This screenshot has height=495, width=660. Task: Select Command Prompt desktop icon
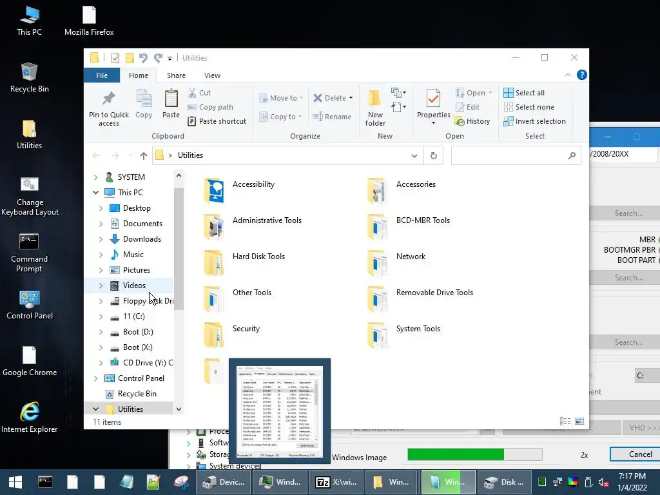click(x=29, y=253)
